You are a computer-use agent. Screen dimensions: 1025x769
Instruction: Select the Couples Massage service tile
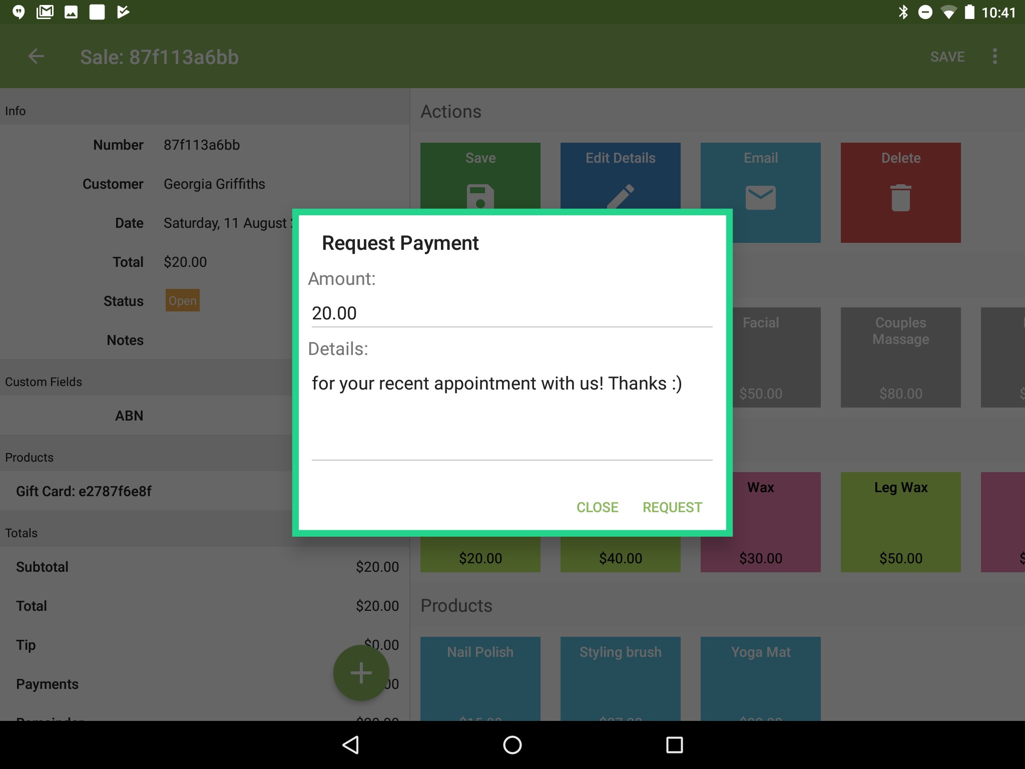tap(900, 357)
